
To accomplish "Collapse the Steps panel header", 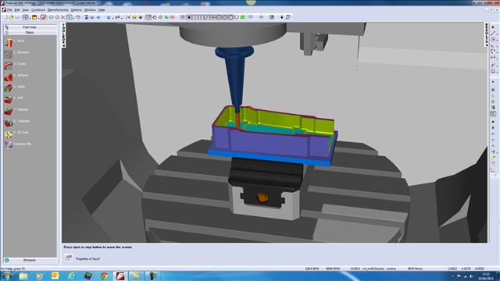I will point(30,33).
